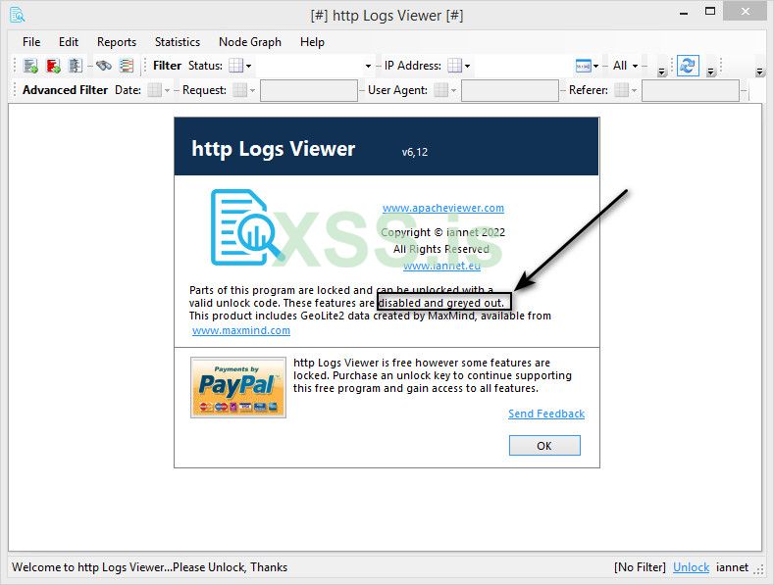Click the iannet text in status bar
Image resolution: width=774 pixels, height=585 pixels.
tap(733, 567)
